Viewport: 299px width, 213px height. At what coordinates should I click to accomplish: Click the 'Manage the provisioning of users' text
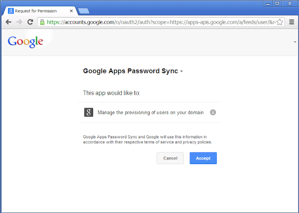[150, 112]
